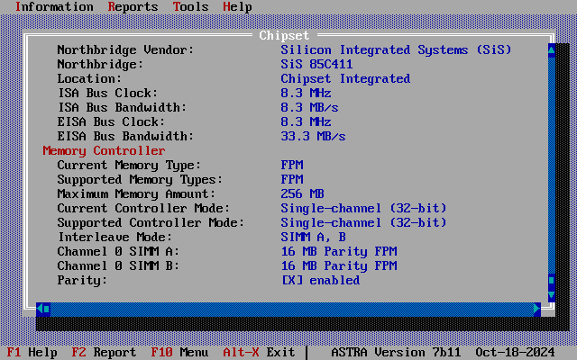577x360 pixels.
Task: Open the Tools menu
Action: tap(190, 6)
